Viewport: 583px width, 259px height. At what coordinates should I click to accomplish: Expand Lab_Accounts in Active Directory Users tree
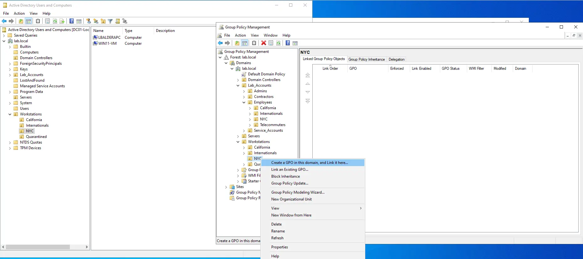click(10, 75)
